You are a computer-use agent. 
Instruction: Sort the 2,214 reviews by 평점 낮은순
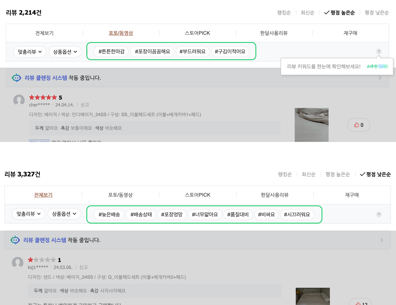point(376,13)
